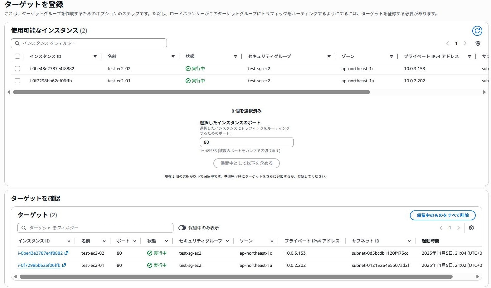Go to next page of available instances
Screen dimensions: 491x288
[x=465, y=43]
